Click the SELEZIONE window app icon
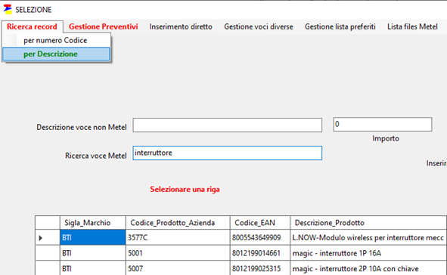Screen dimensions: 447x275 pyautogui.click(x=8, y=9)
